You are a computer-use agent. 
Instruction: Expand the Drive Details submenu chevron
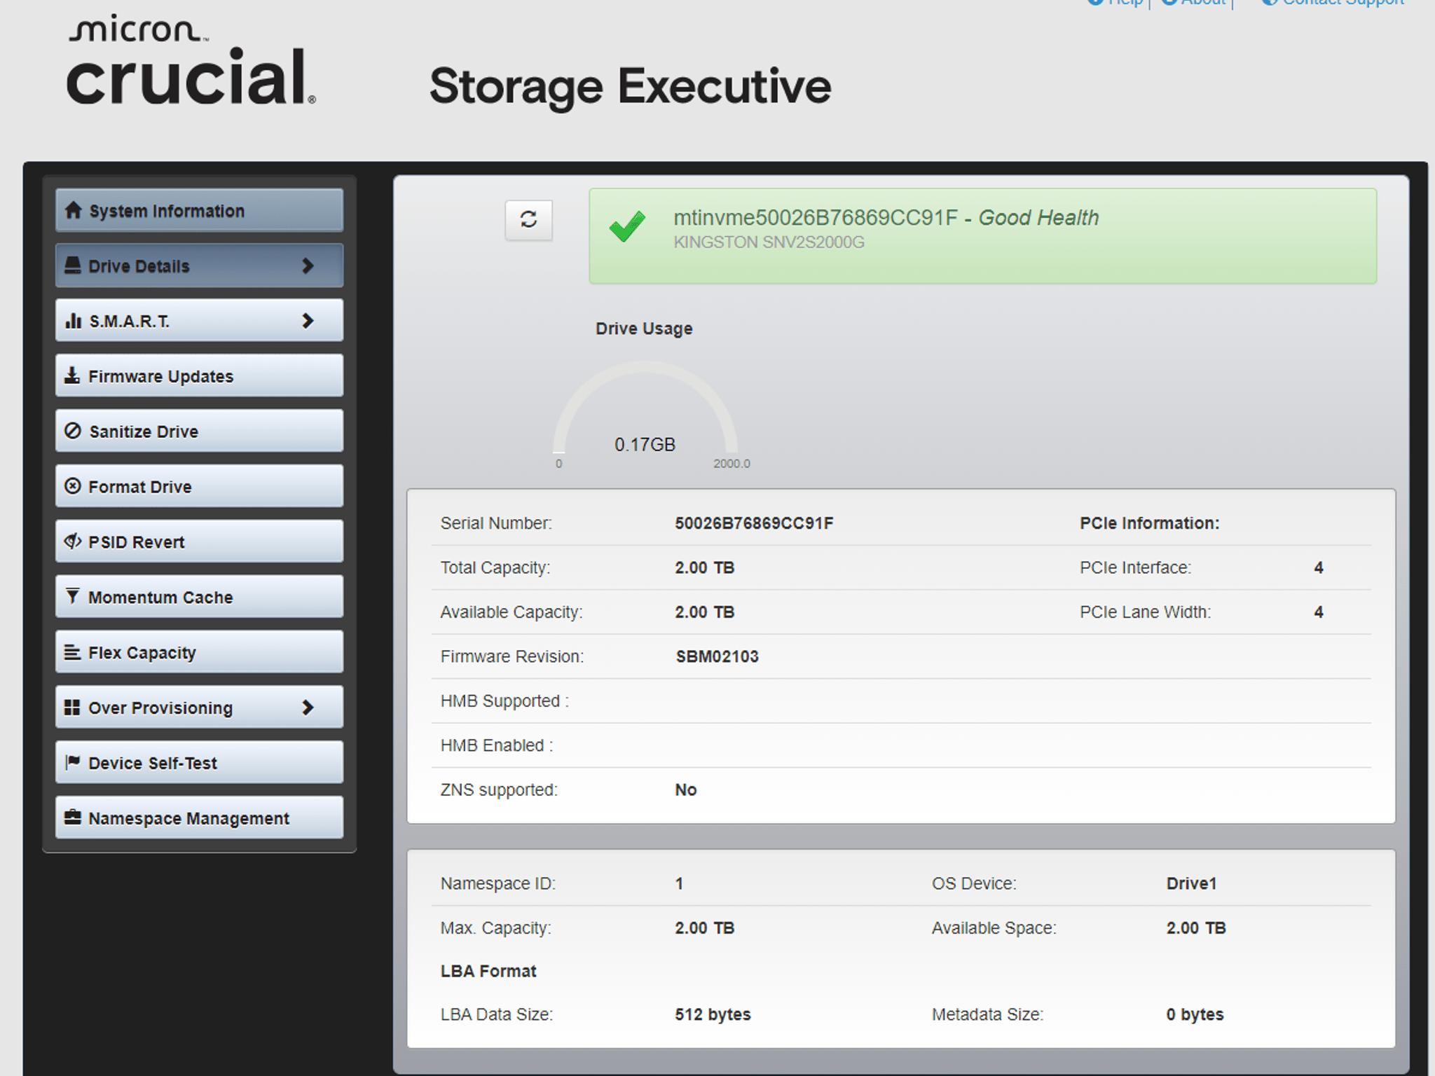(x=308, y=265)
